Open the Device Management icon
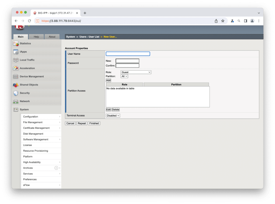Image resolution: width=275 pixels, height=204 pixels. [x=16, y=76]
